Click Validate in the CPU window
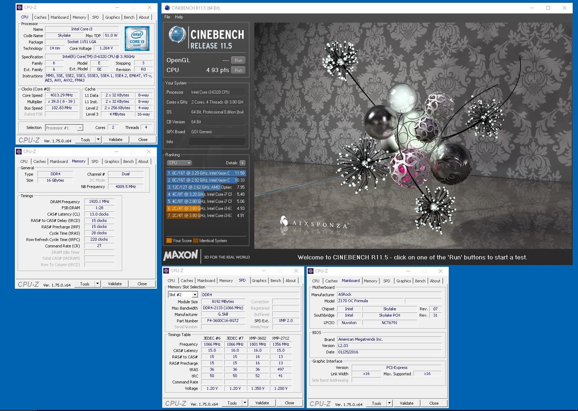Image resolution: width=578 pixels, height=411 pixels. (115, 140)
